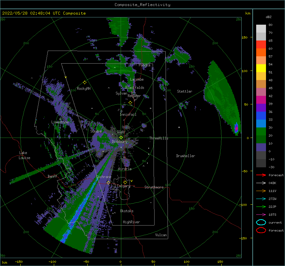Click the yellow diamond marker below Cochrane
Viewport: 285px width, 266px height.
pos(108,182)
